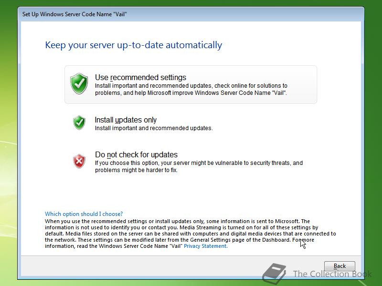
Task: Click the red X shield icon
Action: click(x=79, y=161)
